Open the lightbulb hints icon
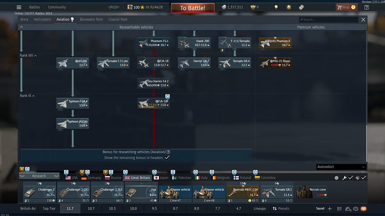The image size is (385, 216). [x=276, y=7]
